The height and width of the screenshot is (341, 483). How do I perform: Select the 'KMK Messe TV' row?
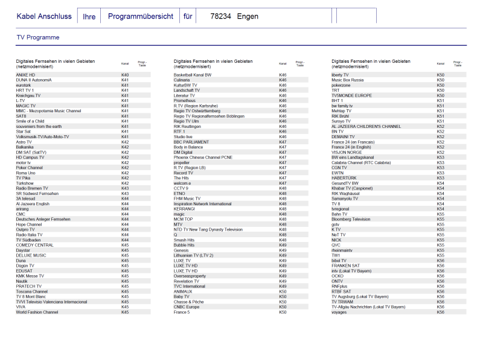(83, 276)
